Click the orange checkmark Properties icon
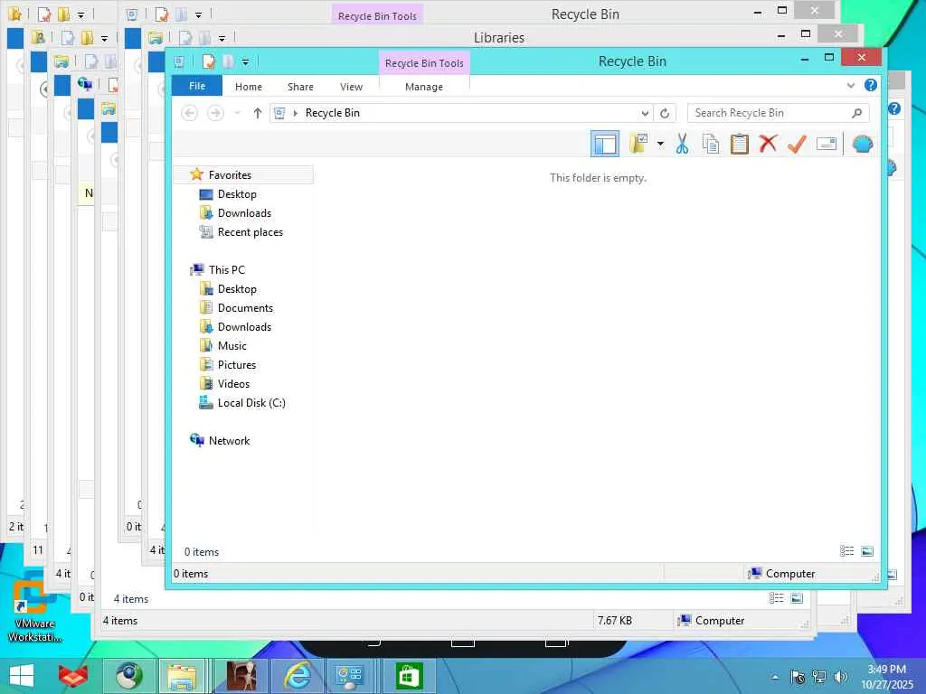The width and height of the screenshot is (926, 694). tap(797, 144)
